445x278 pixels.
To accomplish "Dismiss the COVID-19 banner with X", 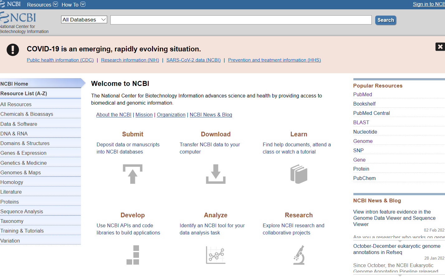I will pos(440,47).
